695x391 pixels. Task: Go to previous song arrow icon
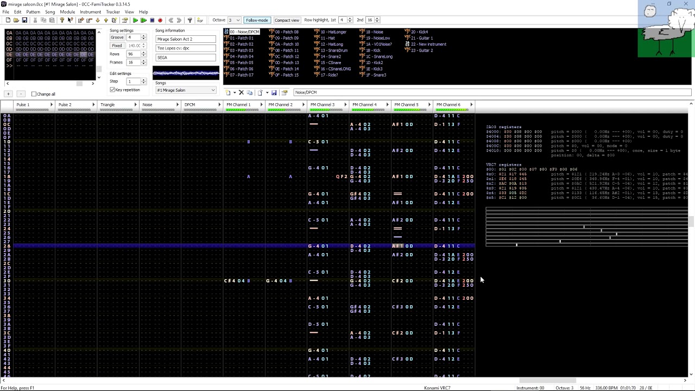click(170, 20)
